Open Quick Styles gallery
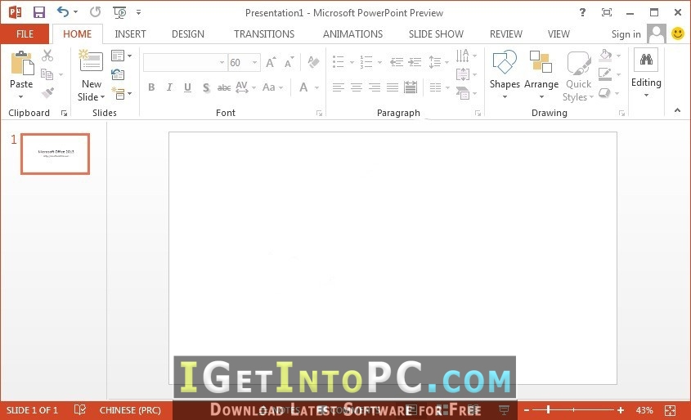Screen dimensions: 691x420 [x=578, y=76]
